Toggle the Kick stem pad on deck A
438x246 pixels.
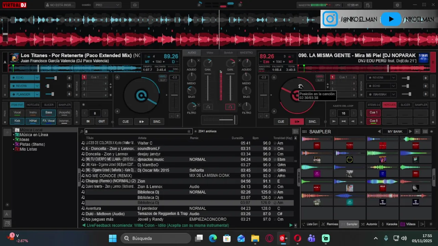(x=17, y=121)
